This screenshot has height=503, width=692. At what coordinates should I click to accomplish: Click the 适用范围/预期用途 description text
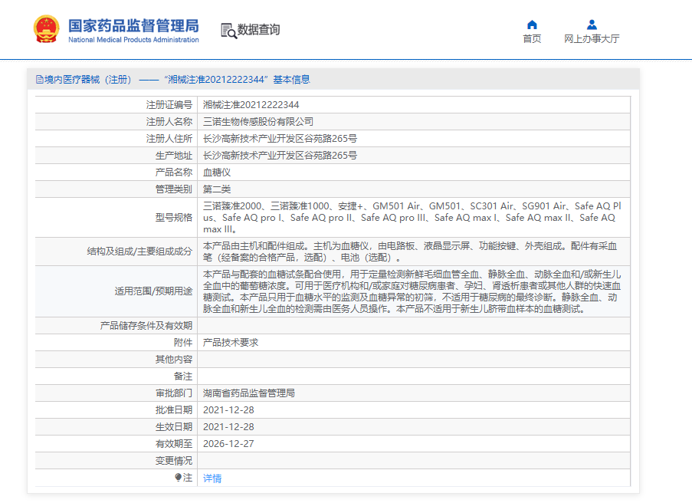[x=412, y=291]
